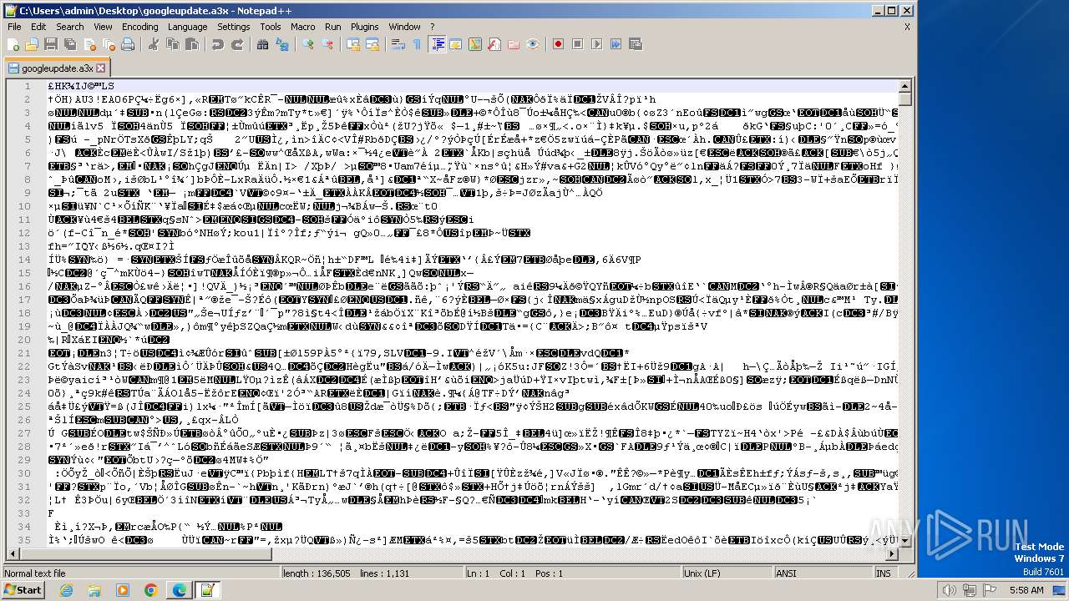This screenshot has height=601, width=1069.
Task: Click the Save toolbar icon
Action: coord(50,44)
